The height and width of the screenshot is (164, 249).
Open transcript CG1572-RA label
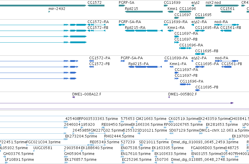click(98, 22)
